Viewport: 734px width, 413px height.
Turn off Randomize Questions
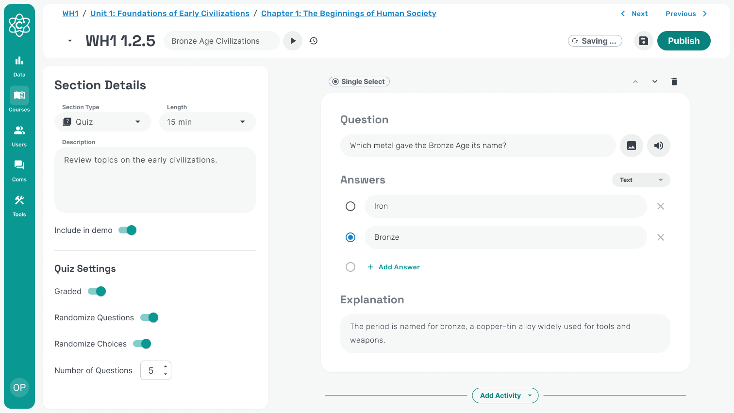click(x=150, y=317)
